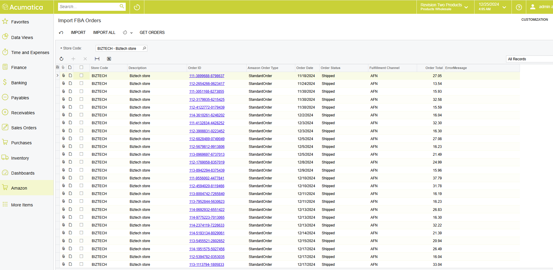Screen dimensions: 553x270
Task: Refresh the orders grid
Action: coord(61,59)
